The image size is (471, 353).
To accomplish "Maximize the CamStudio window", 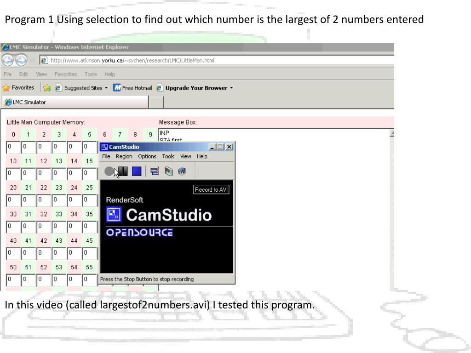I will (x=220, y=147).
